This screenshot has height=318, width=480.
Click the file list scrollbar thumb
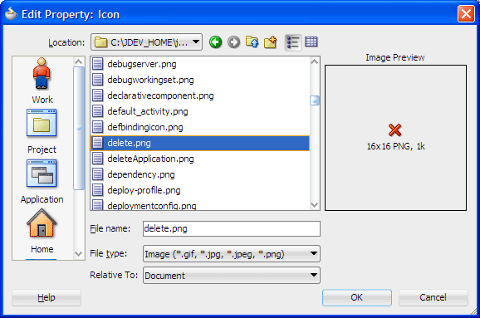tap(315, 100)
